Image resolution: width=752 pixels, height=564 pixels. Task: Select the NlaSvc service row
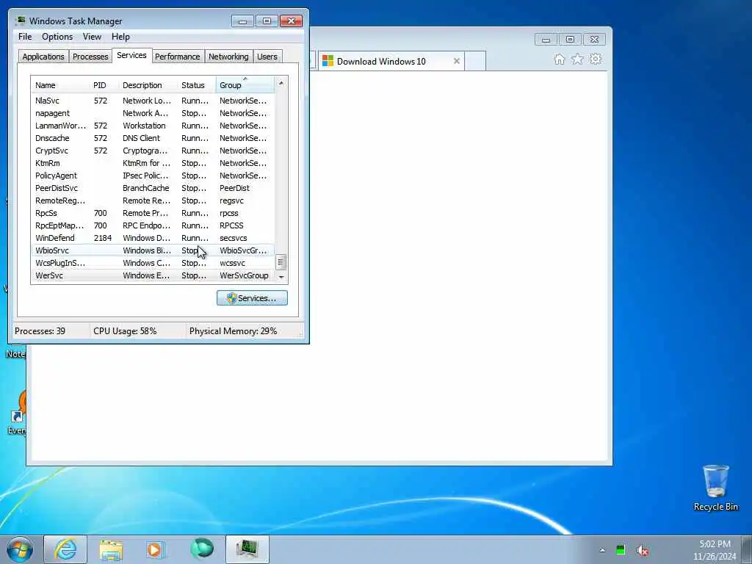pyautogui.click(x=153, y=101)
